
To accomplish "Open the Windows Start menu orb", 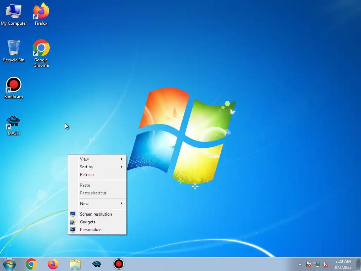I will coord(10,264).
